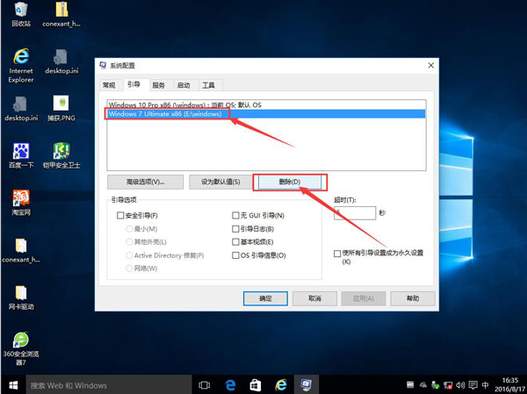The width and height of the screenshot is (527, 394).
Task: Open Task View in the taskbar
Action: [205, 385]
